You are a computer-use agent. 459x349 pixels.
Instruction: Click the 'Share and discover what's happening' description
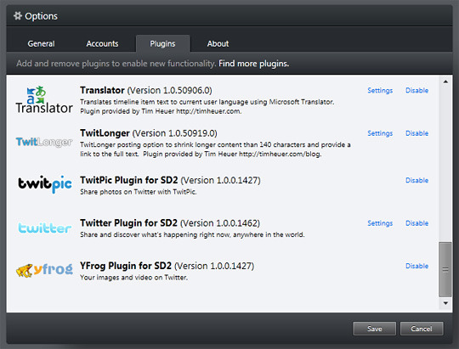pos(192,234)
